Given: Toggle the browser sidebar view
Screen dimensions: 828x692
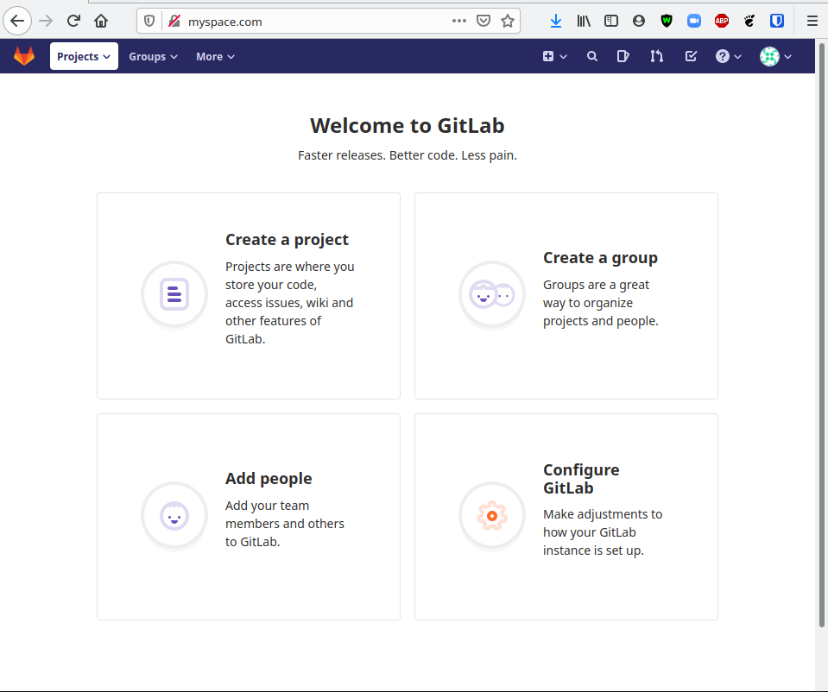Looking at the screenshot, I should pyautogui.click(x=611, y=21).
